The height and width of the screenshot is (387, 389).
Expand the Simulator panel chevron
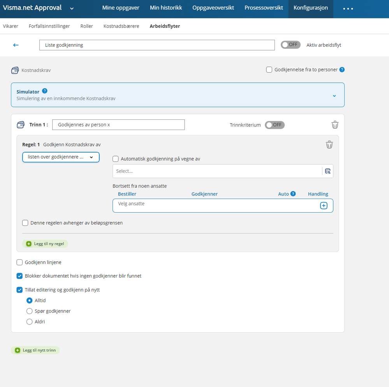[x=334, y=96]
